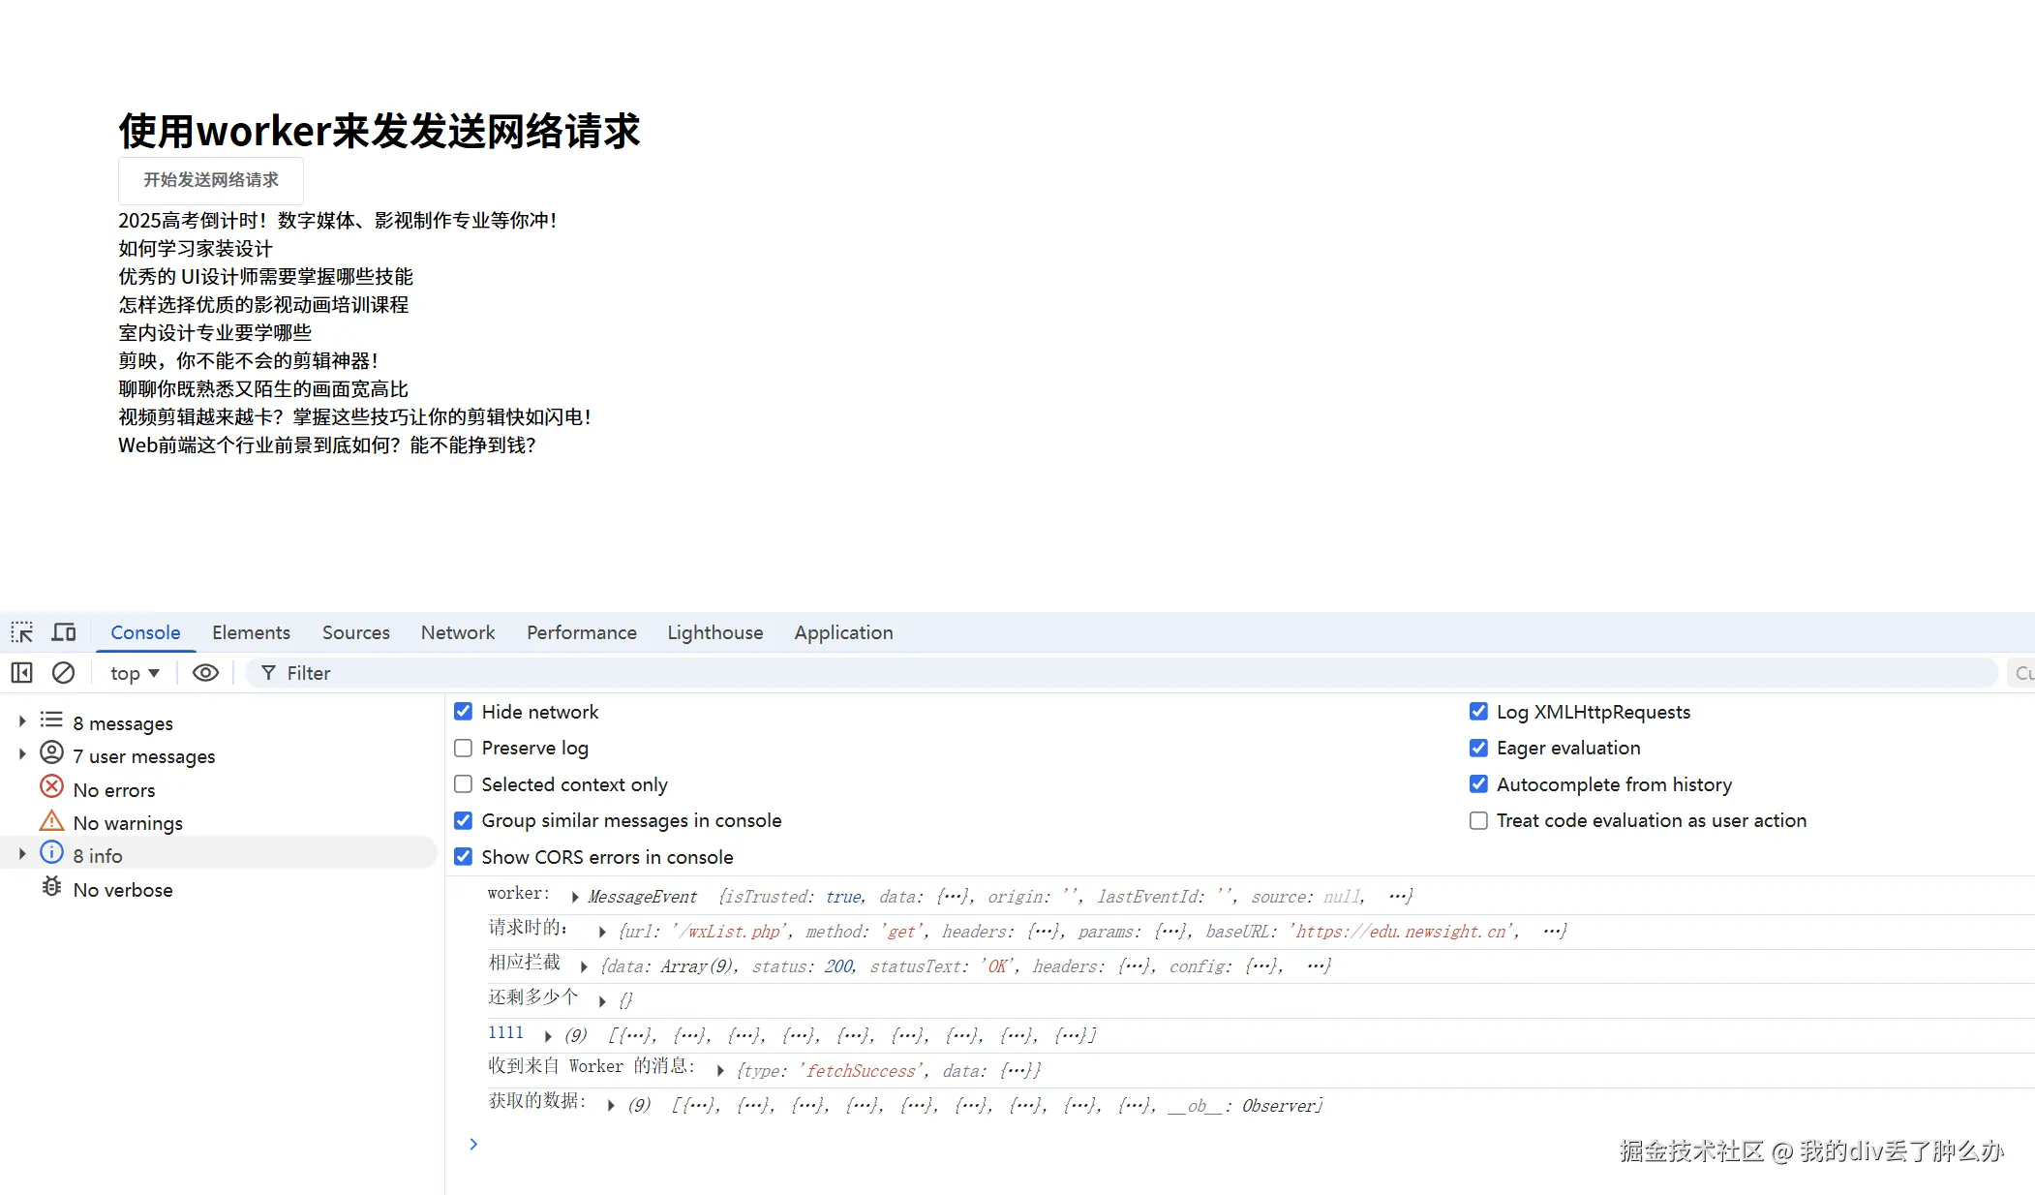Click the red No errors icon
Image resolution: width=2035 pixels, height=1195 pixels.
tap(51, 786)
